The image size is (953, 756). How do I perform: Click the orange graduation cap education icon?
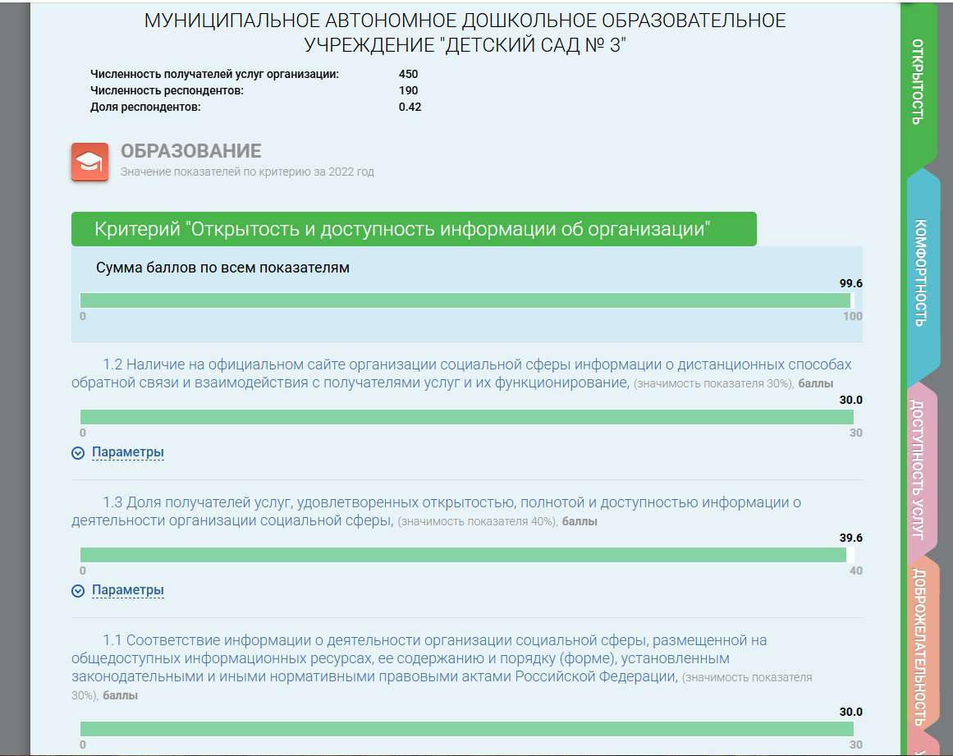89,161
